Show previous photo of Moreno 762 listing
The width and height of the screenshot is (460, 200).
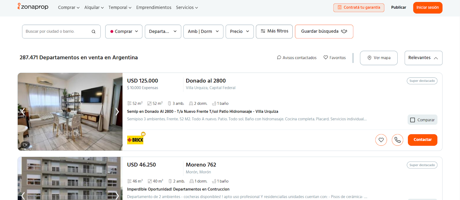tap(23, 196)
